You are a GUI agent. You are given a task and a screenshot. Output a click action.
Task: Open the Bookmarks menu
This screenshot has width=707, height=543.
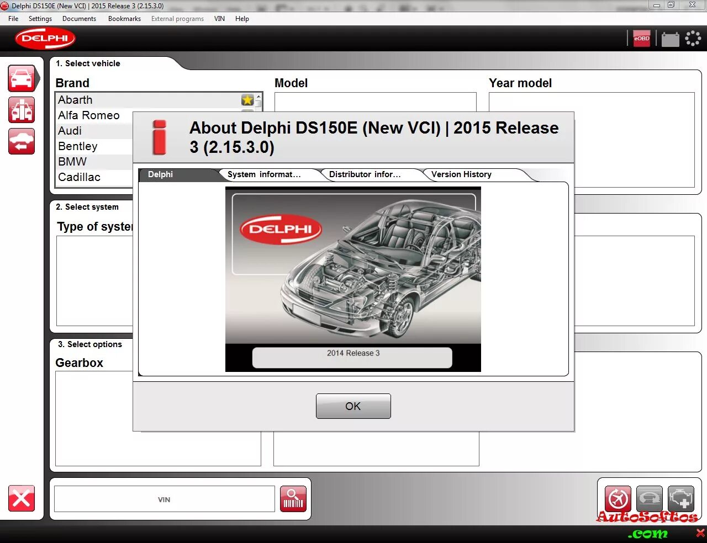pos(124,19)
